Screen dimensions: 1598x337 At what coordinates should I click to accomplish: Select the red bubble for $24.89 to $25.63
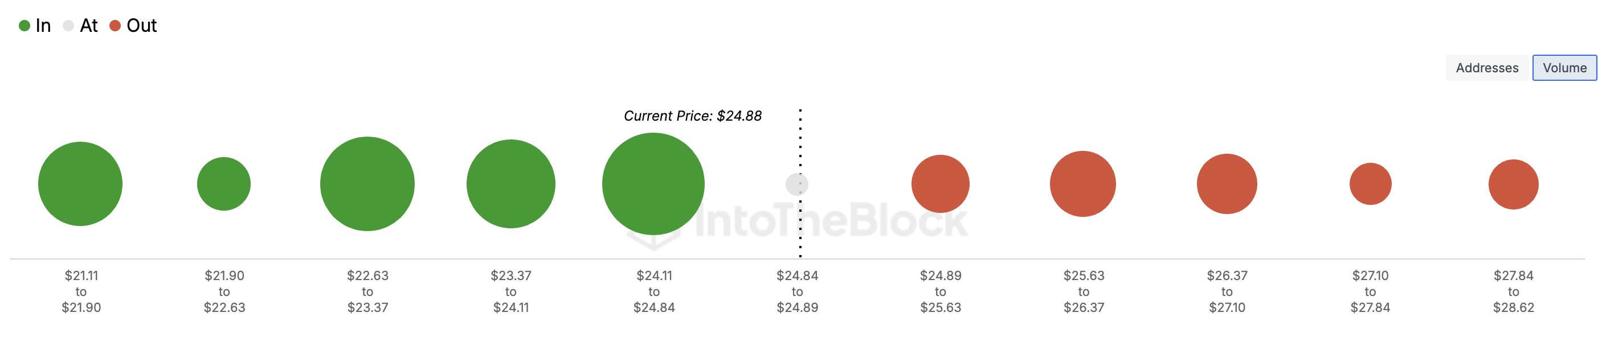(941, 184)
